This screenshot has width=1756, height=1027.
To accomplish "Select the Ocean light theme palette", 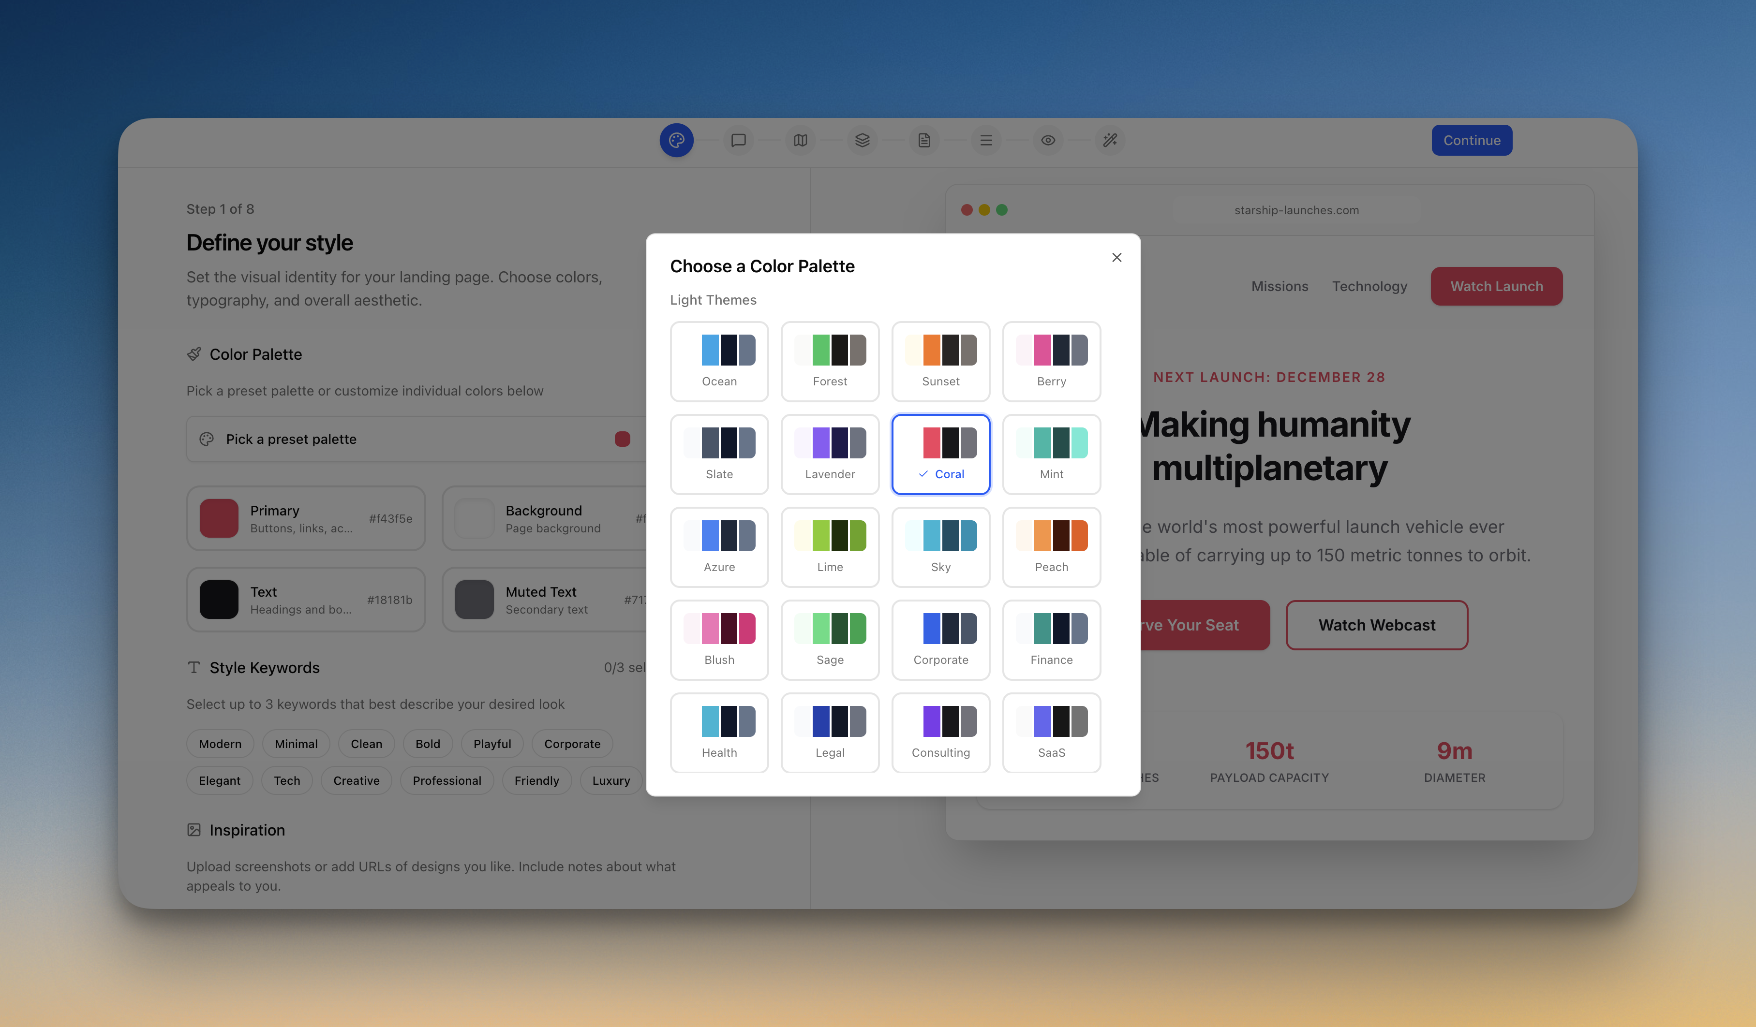I will [719, 361].
